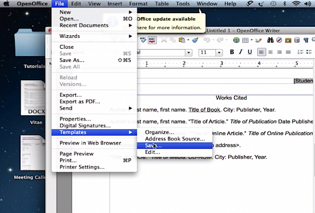Choose Preview in Web Browser
This screenshot has height=213, width=315.
[x=94, y=143]
